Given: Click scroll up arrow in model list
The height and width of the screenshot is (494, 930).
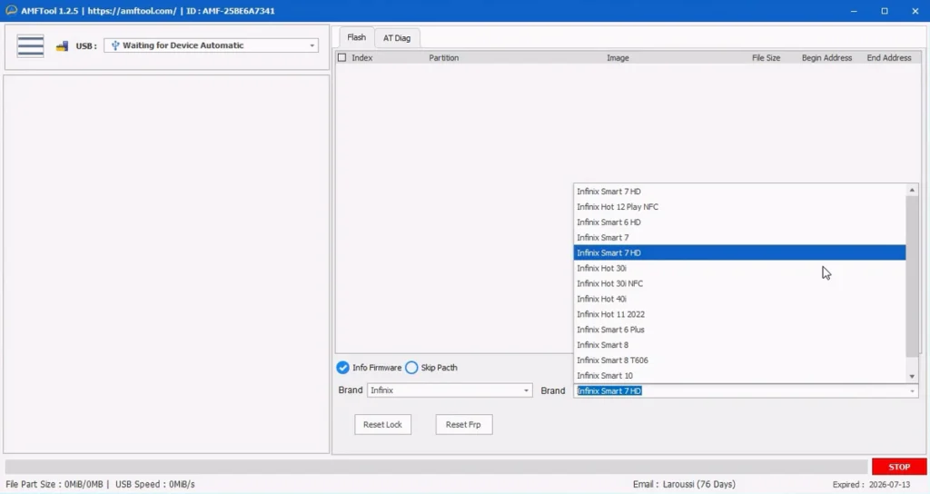Looking at the screenshot, I should (912, 190).
